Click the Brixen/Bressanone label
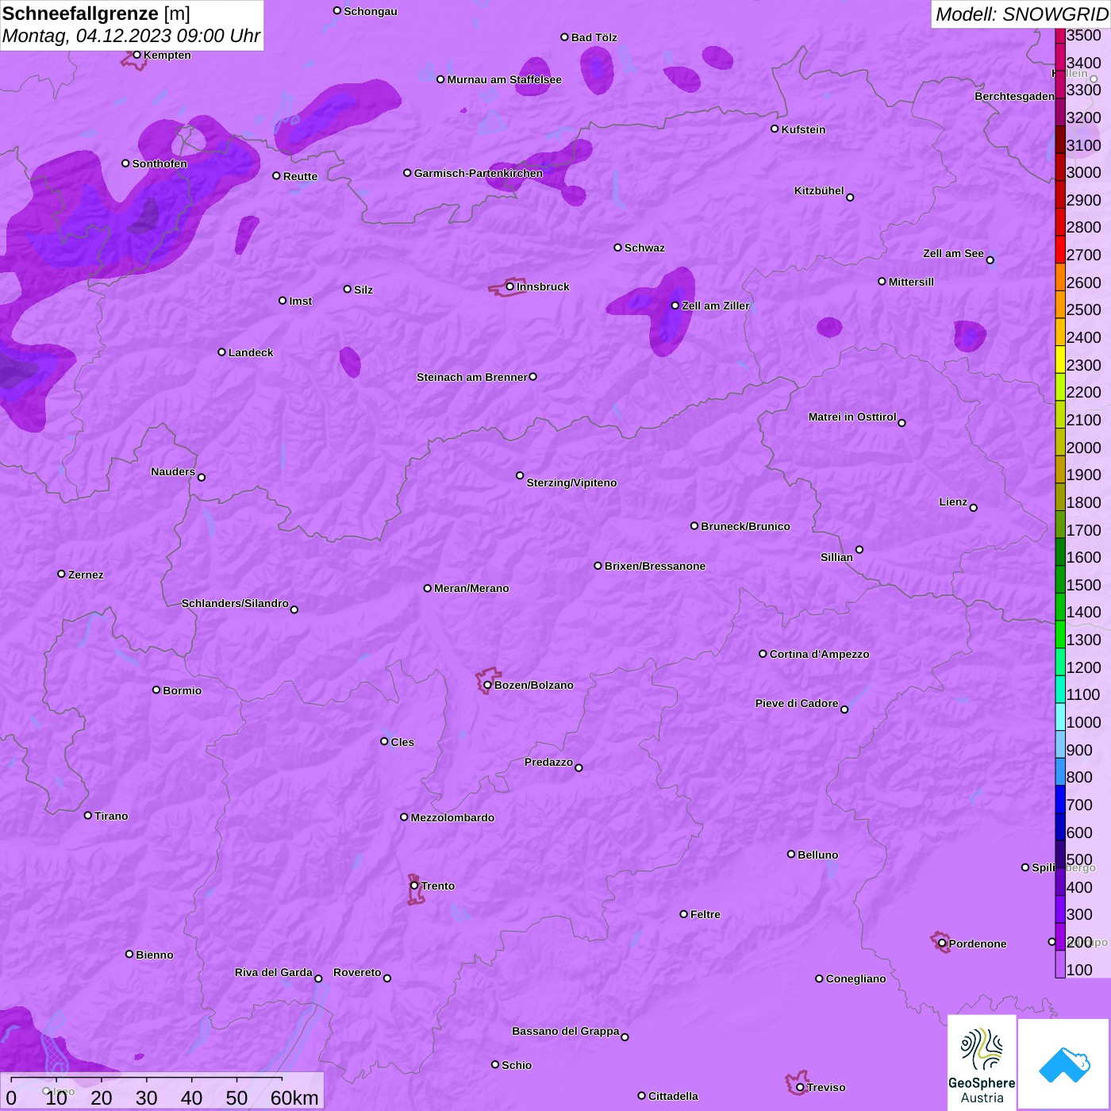This screenshot has width=1111, height=1111. 655,566
